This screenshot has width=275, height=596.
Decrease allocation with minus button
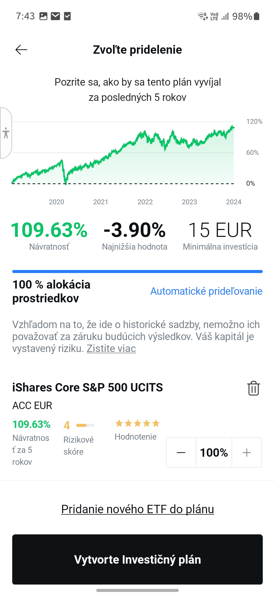[181, 453]
